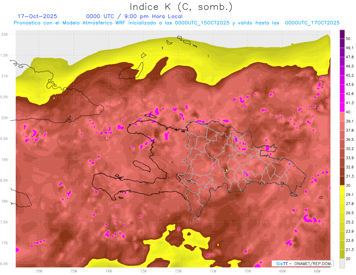This screenshot has height=275, width=356.
Task: Click the 0000 UTC / 9:00 pm Hora Local text
Action: click(x=134, y=16)
